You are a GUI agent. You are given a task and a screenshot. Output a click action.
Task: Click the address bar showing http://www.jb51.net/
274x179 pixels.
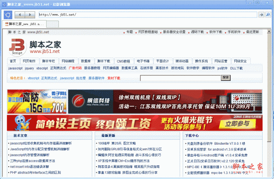(x=148, y=15)
